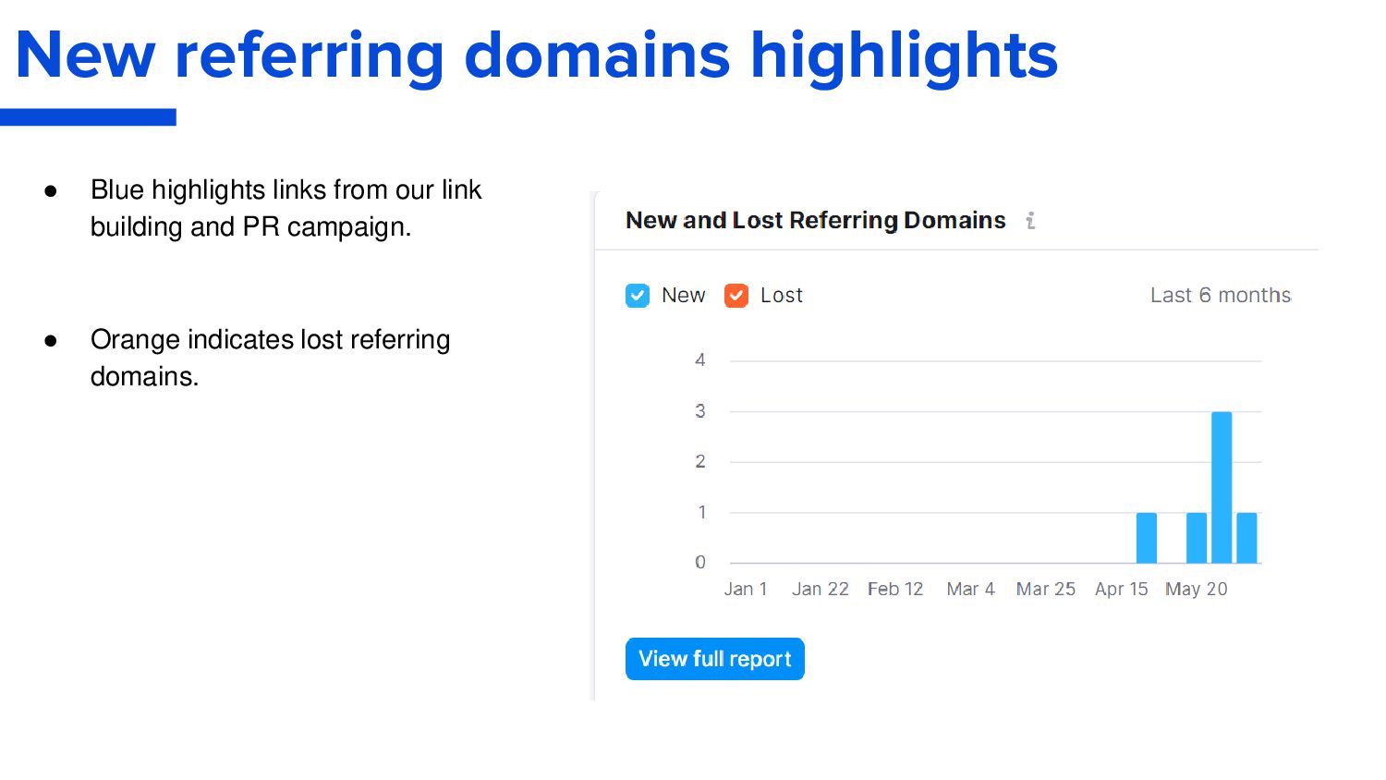Click the Apr 15 axis label
This screenshot has height=780, width=1386.
pos(1122,590)
